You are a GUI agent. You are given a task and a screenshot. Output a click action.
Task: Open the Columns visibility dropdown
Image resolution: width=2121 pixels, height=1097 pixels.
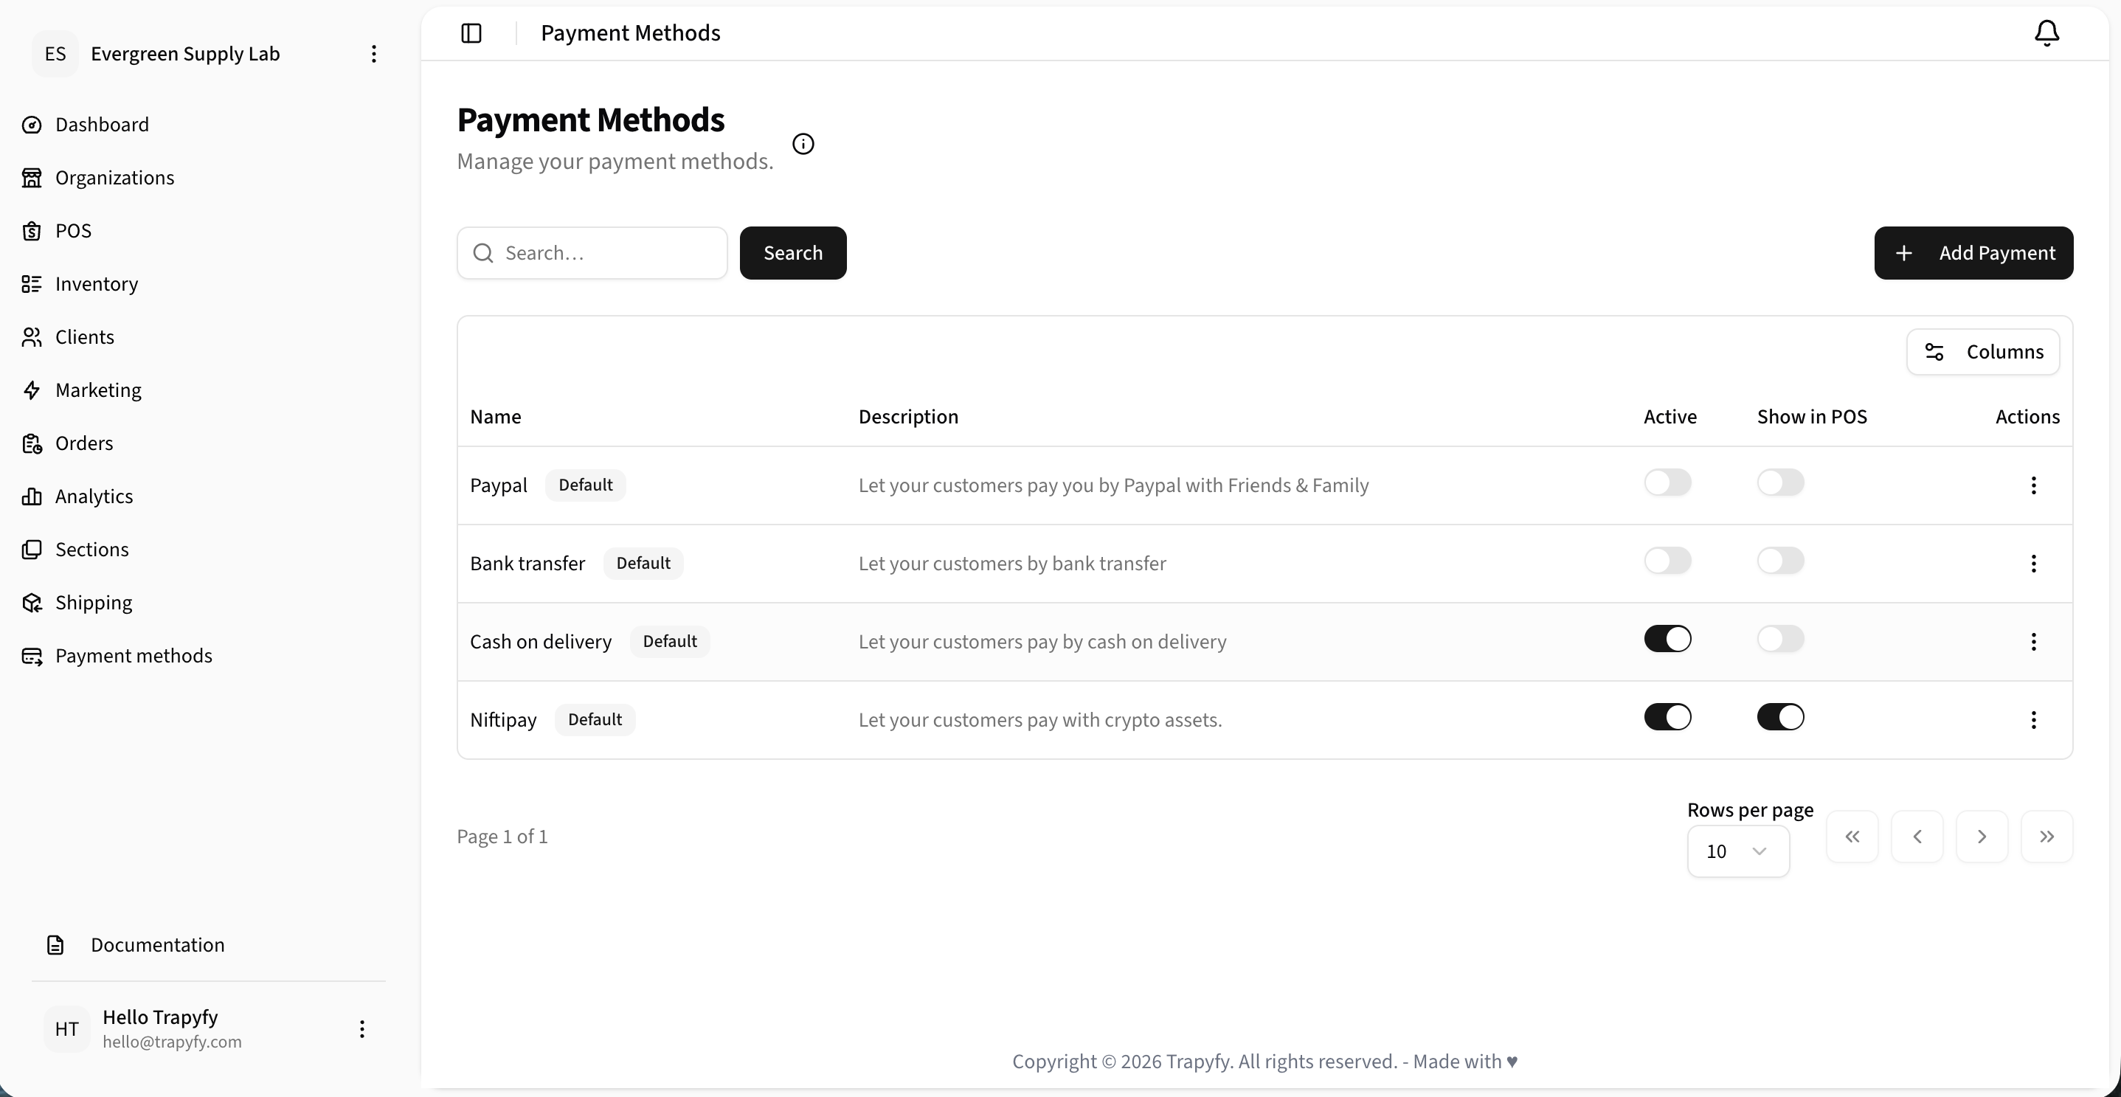click(x=1983, y=353)
